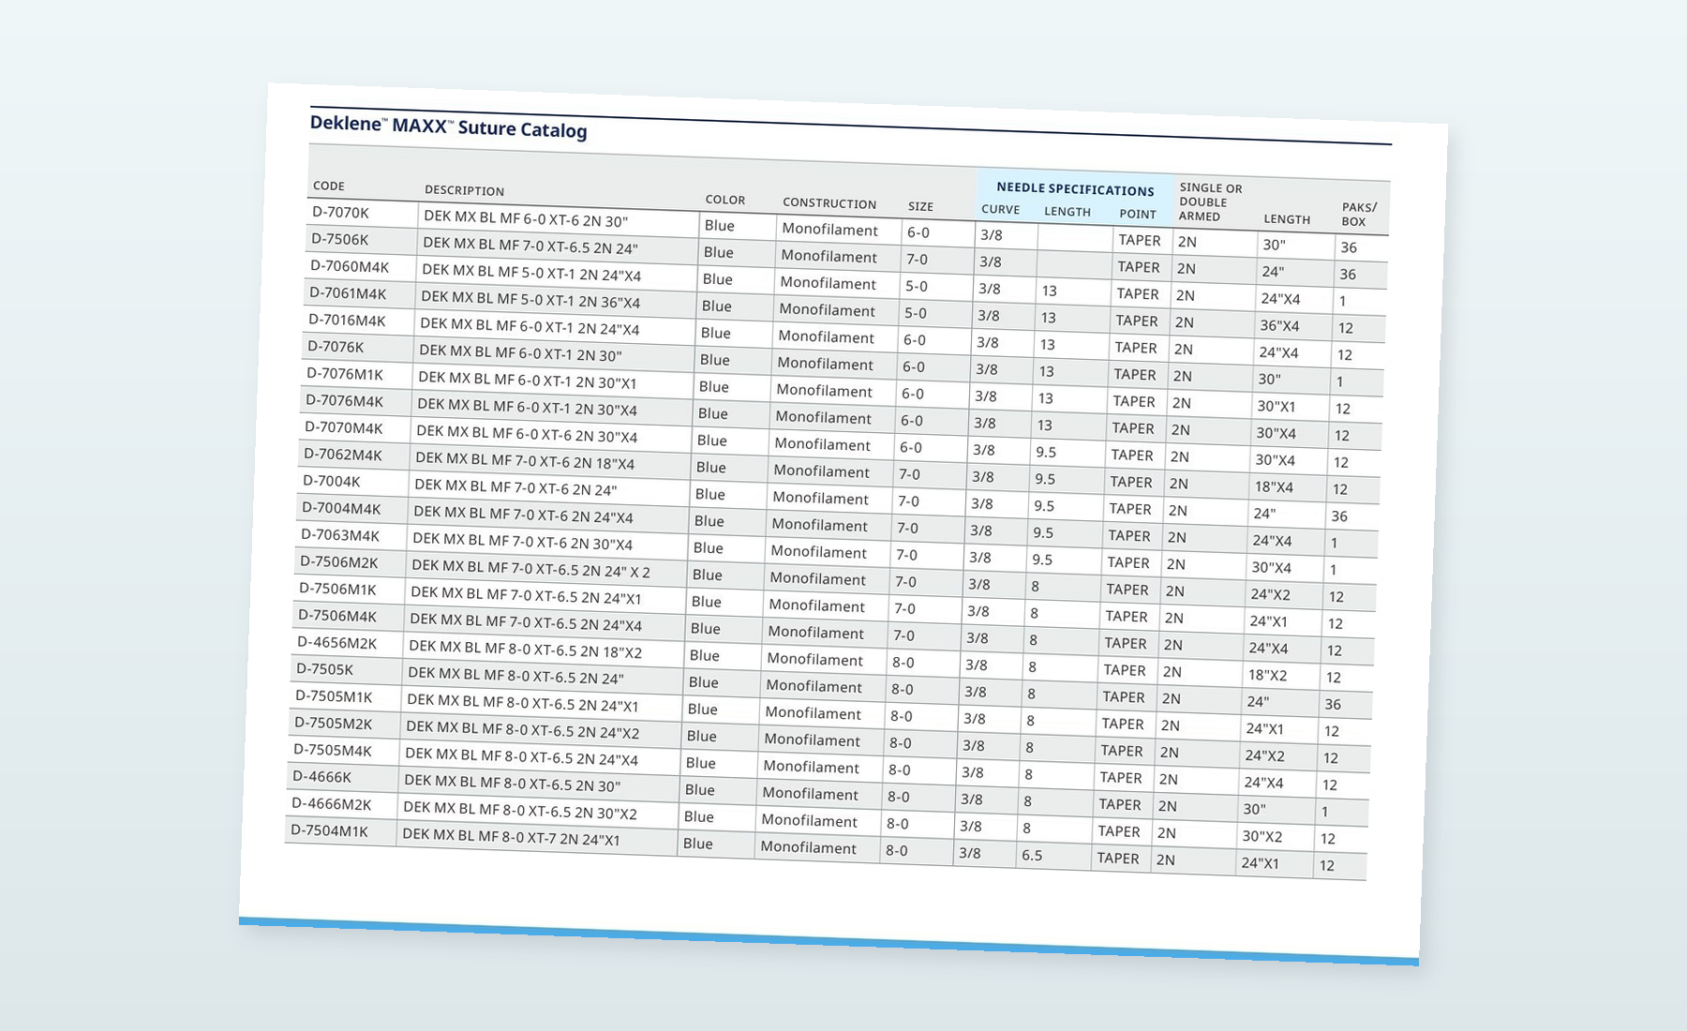Click the COLOR column header
The width and height of the screenshot is (1687, 1031).
725,200
